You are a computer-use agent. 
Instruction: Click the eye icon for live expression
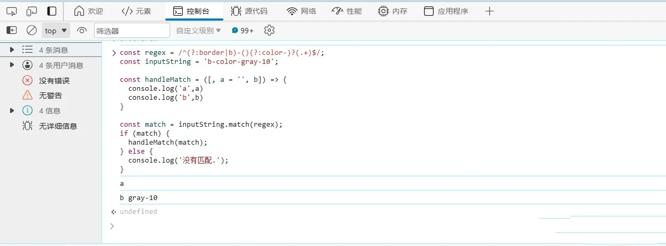[81, 31]
